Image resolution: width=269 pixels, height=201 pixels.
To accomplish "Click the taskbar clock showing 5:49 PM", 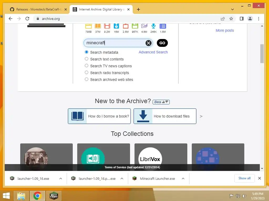I will coord(257,196).
